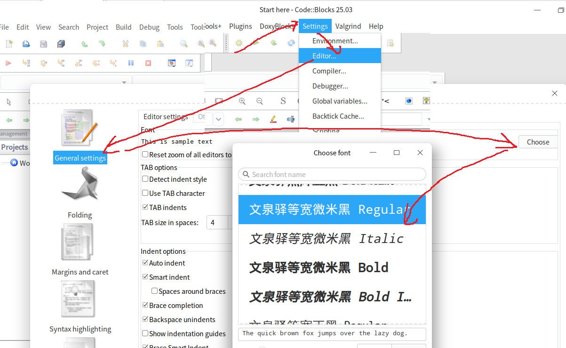Undo the last action

point(84,44)
